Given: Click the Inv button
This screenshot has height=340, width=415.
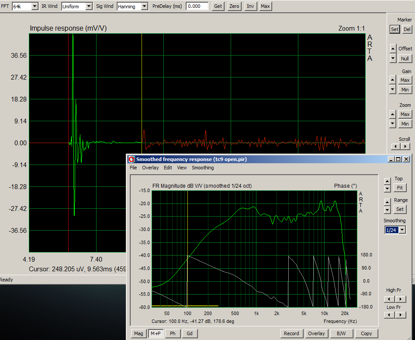Looking at the screenshot, I should point(250,6).
